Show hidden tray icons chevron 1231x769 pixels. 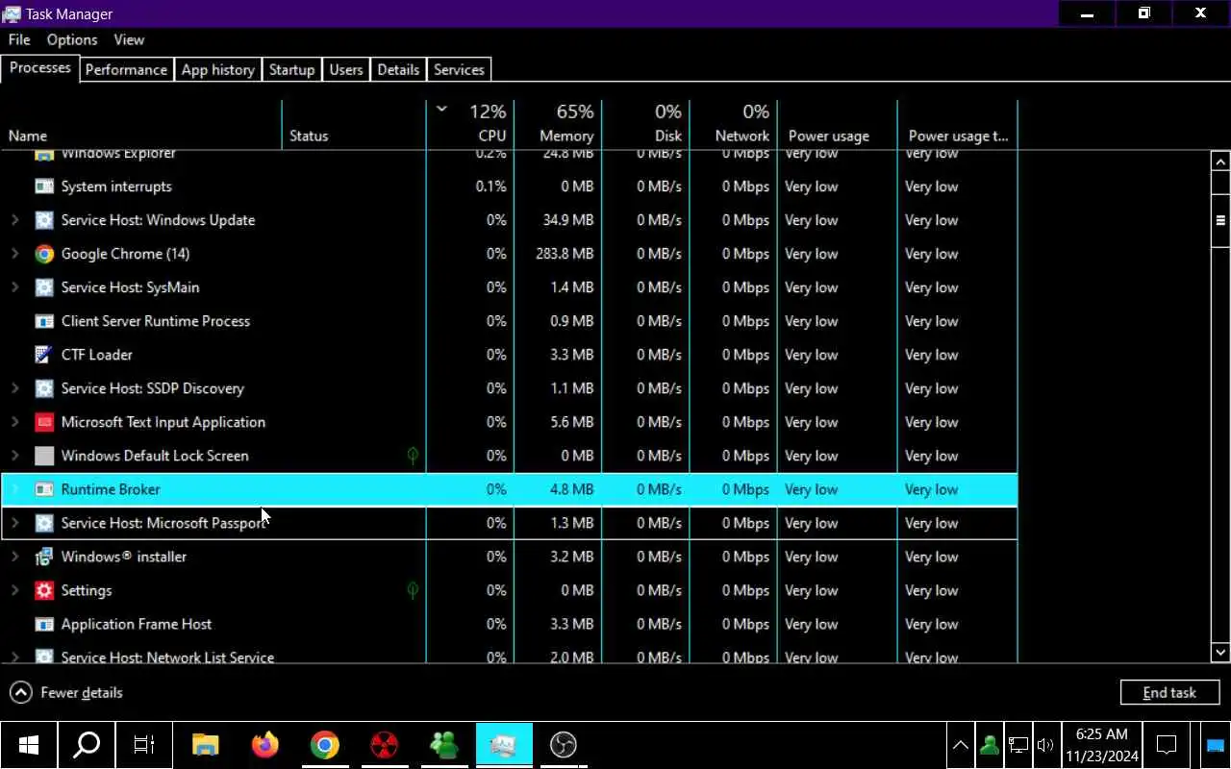coord(960,745)
